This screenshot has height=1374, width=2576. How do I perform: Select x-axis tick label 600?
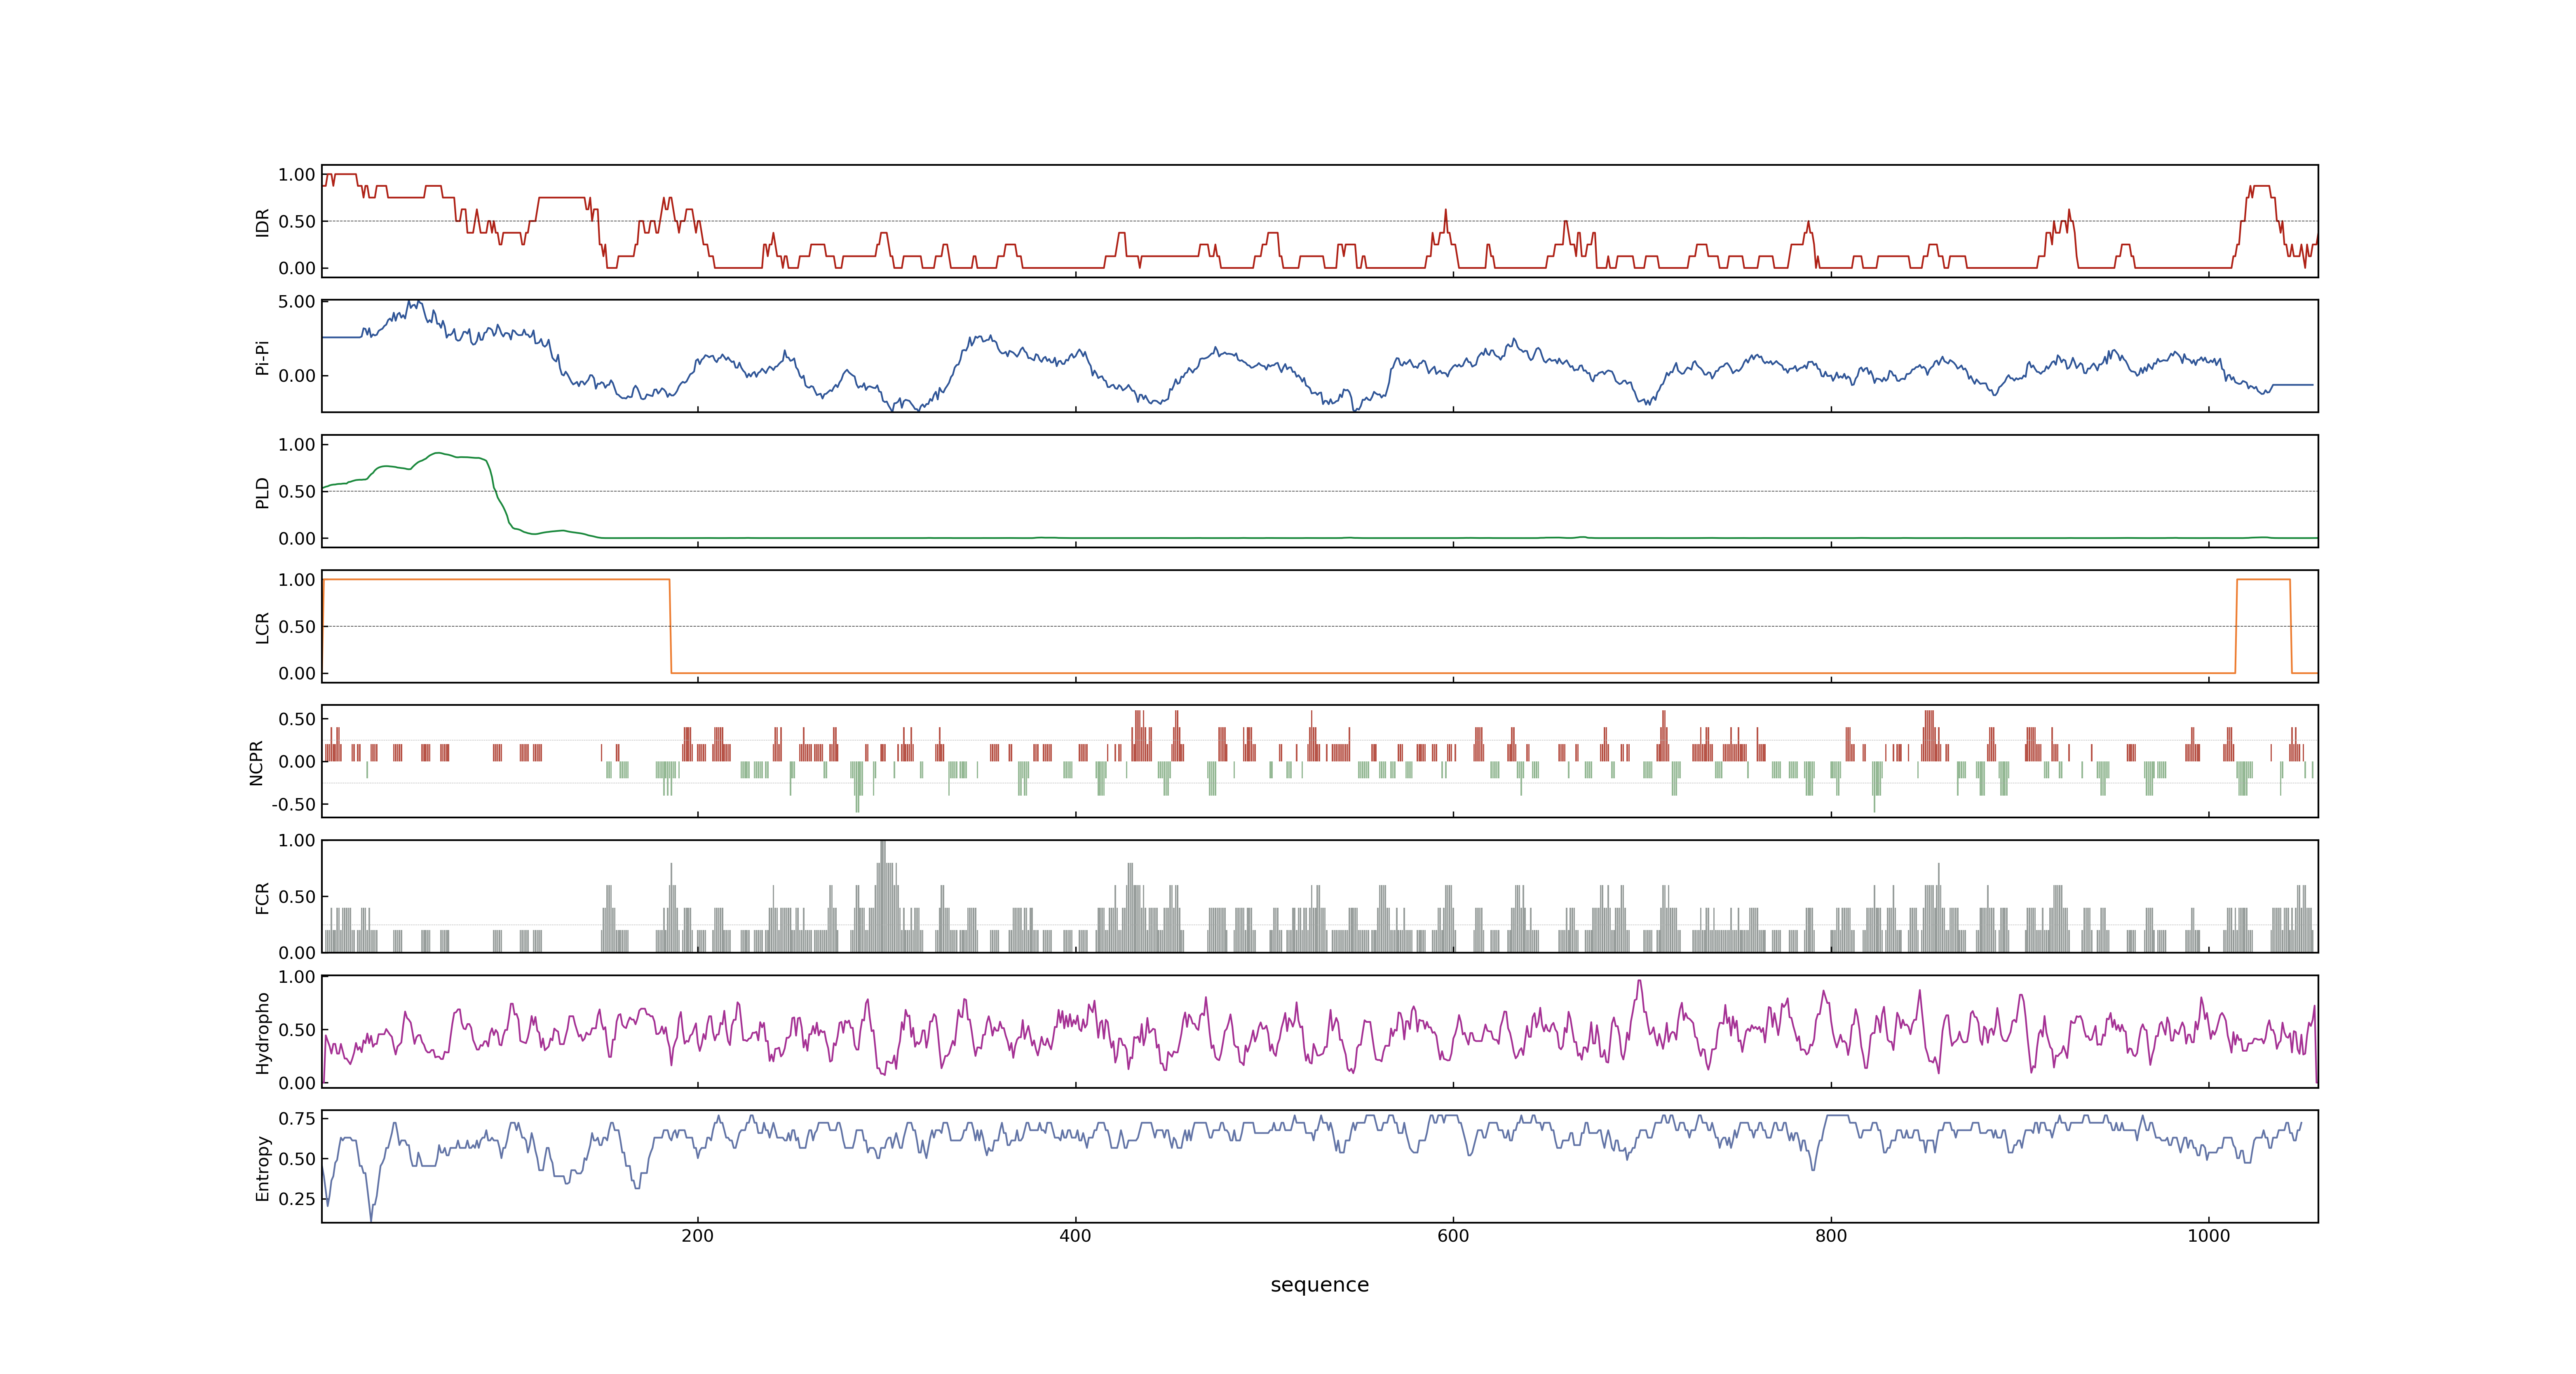point(1453,1236)
